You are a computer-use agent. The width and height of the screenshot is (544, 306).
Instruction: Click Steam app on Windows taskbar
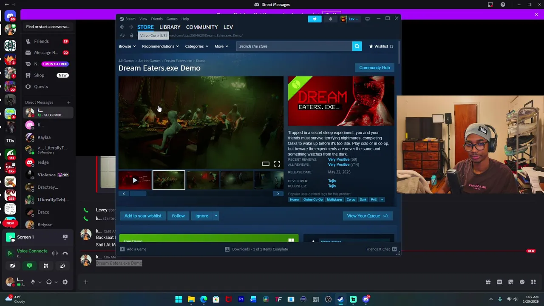point(340,299)
